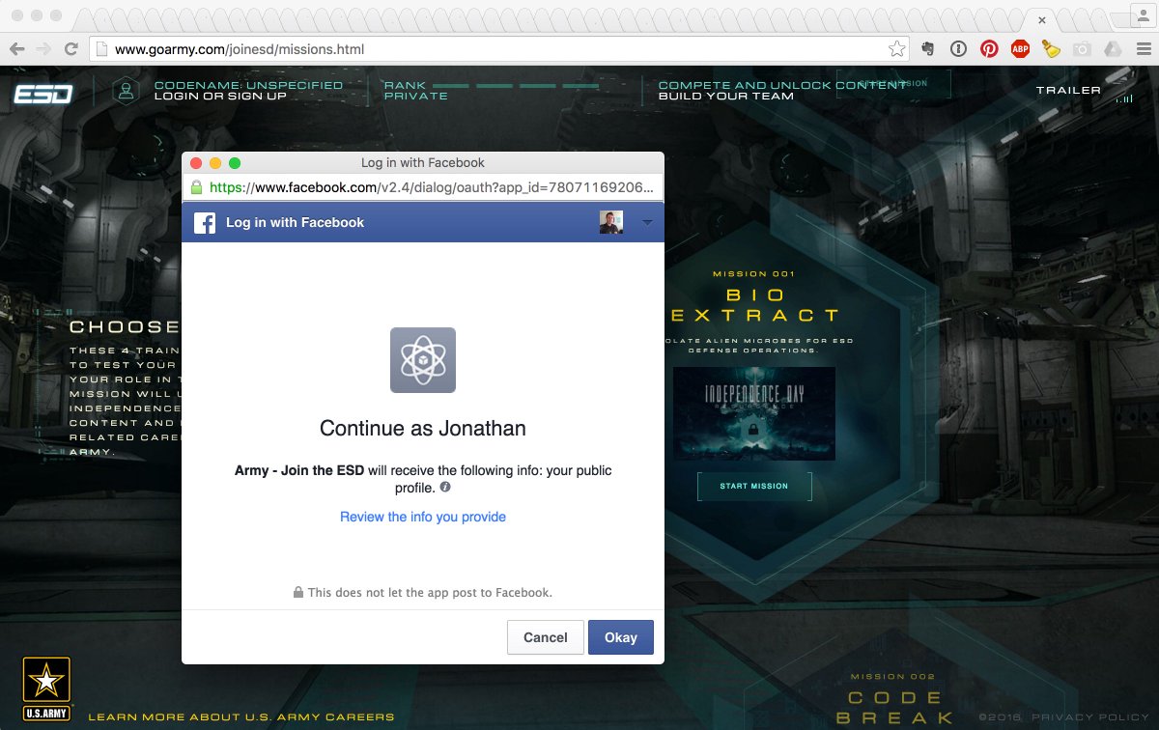Screen dimensions: 1159x730
Task: Click the 'CODE BREAK' mission title
Action: (894, 708)
